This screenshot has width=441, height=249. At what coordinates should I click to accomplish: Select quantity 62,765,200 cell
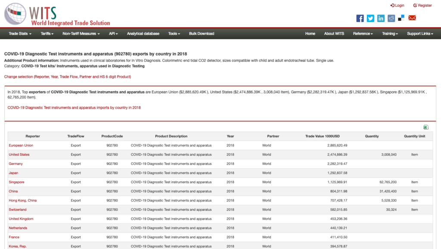click(x=388, y=182)
